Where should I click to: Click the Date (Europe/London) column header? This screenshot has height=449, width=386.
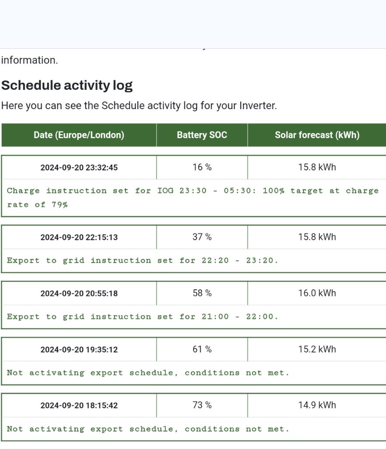coord(79,135)
